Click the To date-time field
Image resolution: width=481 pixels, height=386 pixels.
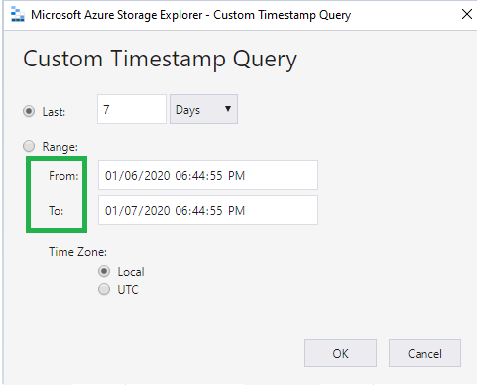[x=208, y=210]
